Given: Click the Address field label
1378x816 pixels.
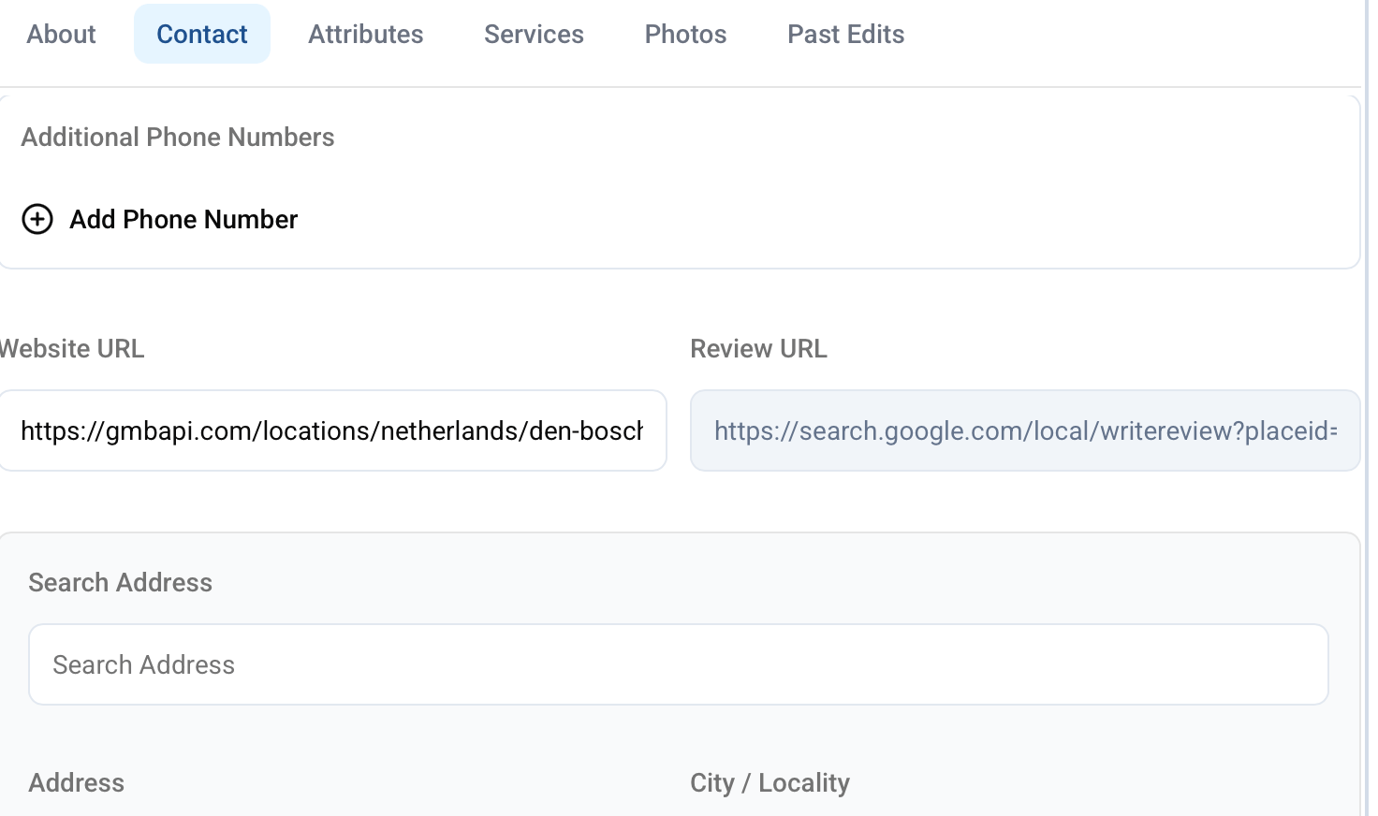Looking at the screenshot, I should pos(76,783).
